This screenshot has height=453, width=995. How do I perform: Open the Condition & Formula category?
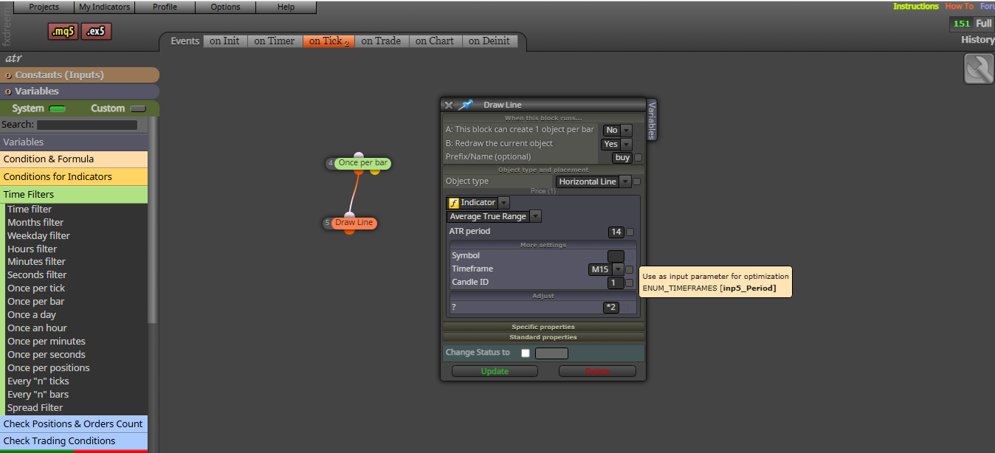[x=74, y=159]
